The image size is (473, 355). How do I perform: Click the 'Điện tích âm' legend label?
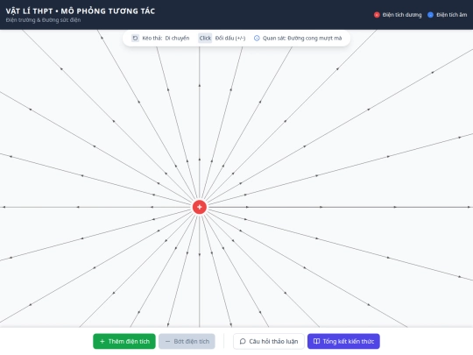tap(452, 15)
